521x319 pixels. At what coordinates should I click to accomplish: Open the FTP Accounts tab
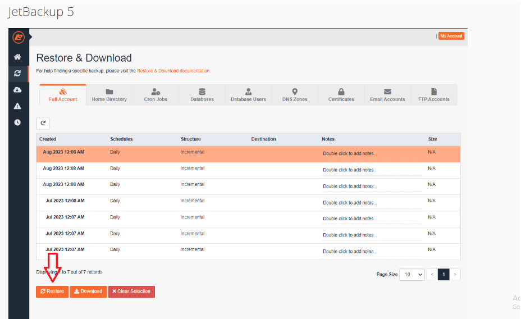point(434,95)
